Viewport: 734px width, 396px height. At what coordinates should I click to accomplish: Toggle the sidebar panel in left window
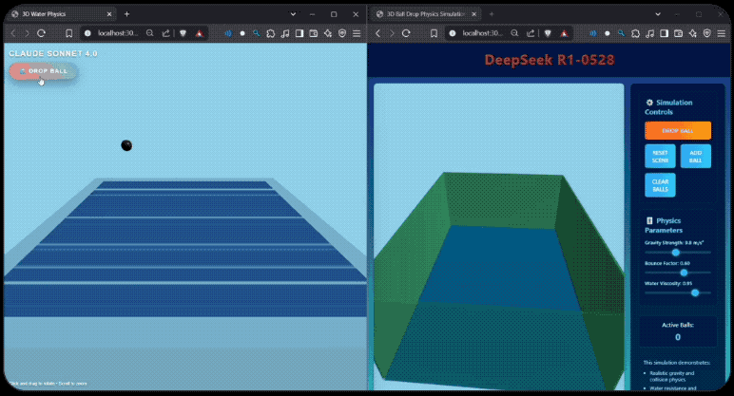[x=299, y=33]
